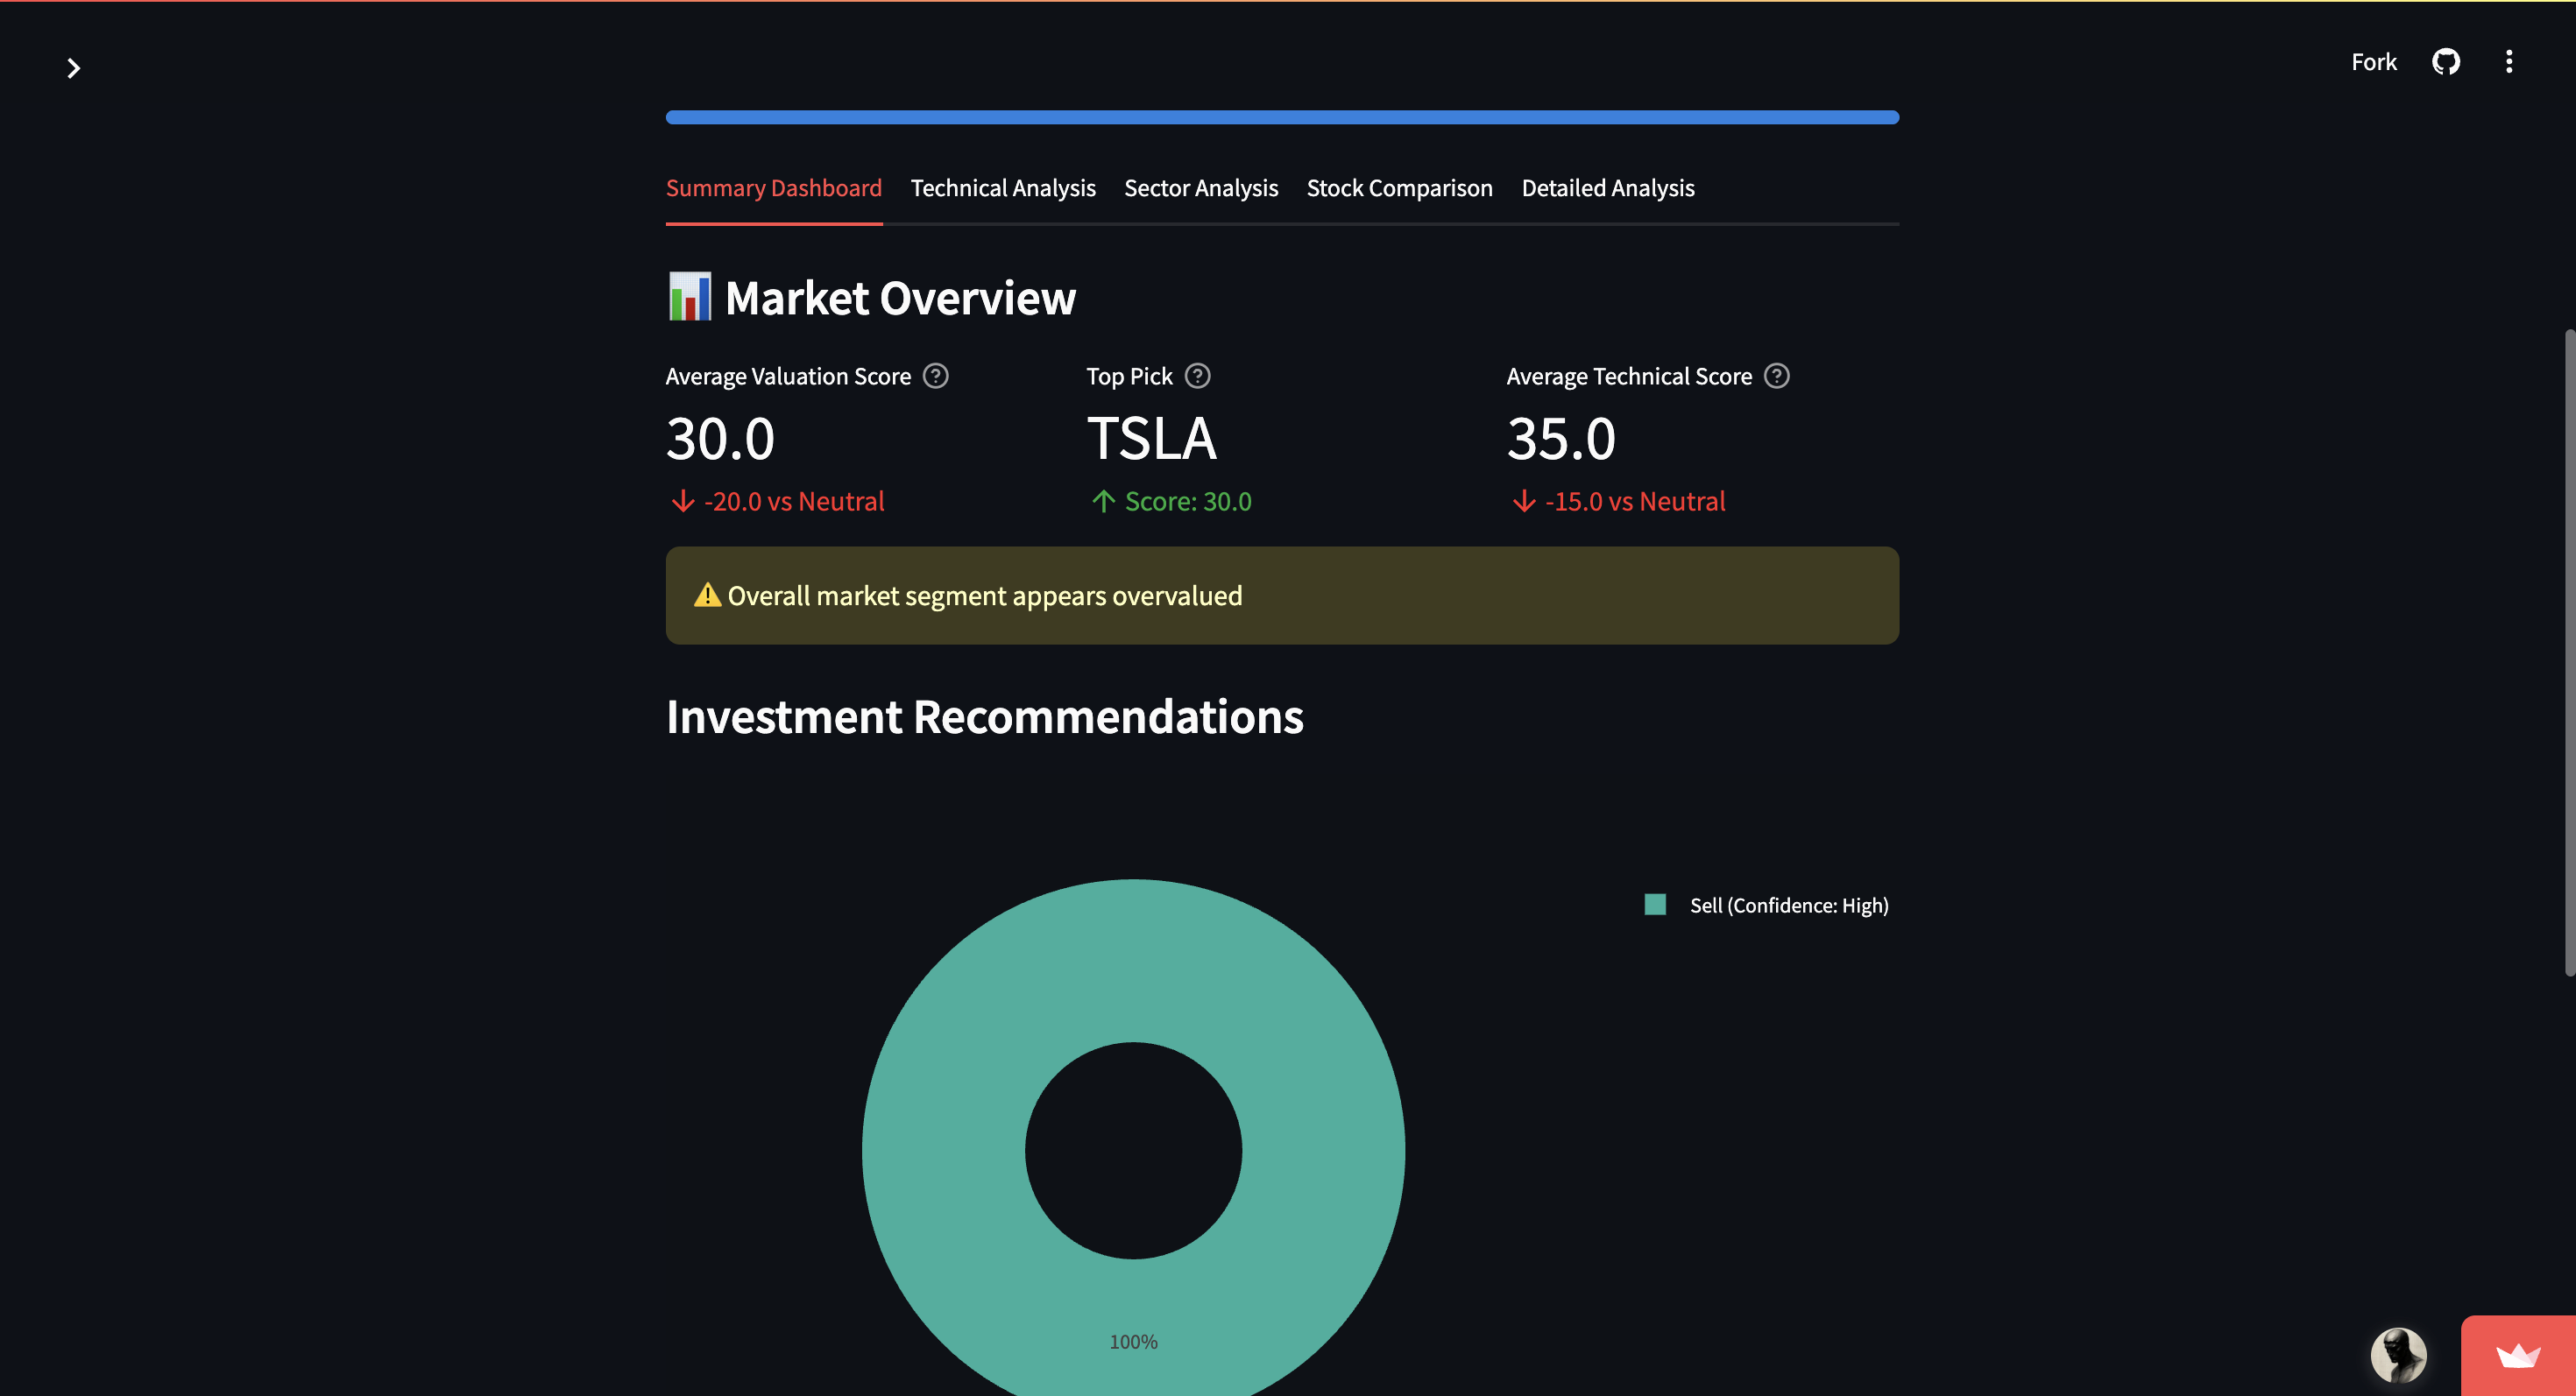Open the Sector Analysis tab
The image size is (2576, 1396).
pos(1201,188)
